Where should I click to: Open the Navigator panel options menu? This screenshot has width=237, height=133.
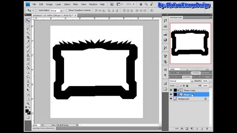[x=210, y=17]
